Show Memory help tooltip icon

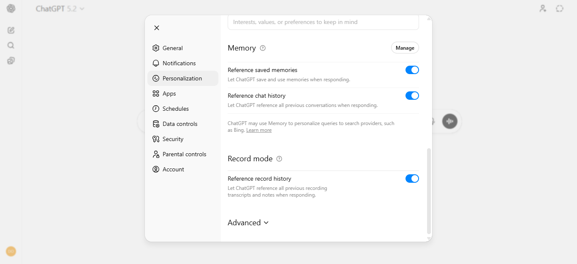263,48
